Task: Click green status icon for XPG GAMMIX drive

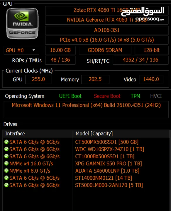Action: (6, 163)
